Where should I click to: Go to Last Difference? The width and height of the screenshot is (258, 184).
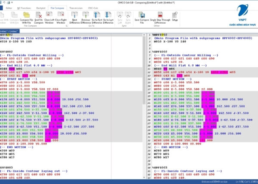[108, 18]
